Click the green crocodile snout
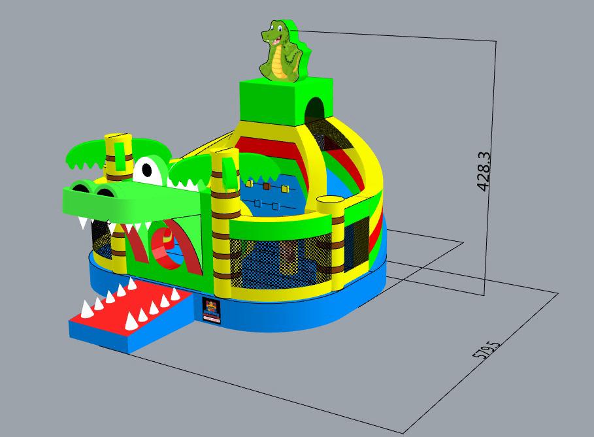This screenshot has width=594, height=437. pos(129,201)
